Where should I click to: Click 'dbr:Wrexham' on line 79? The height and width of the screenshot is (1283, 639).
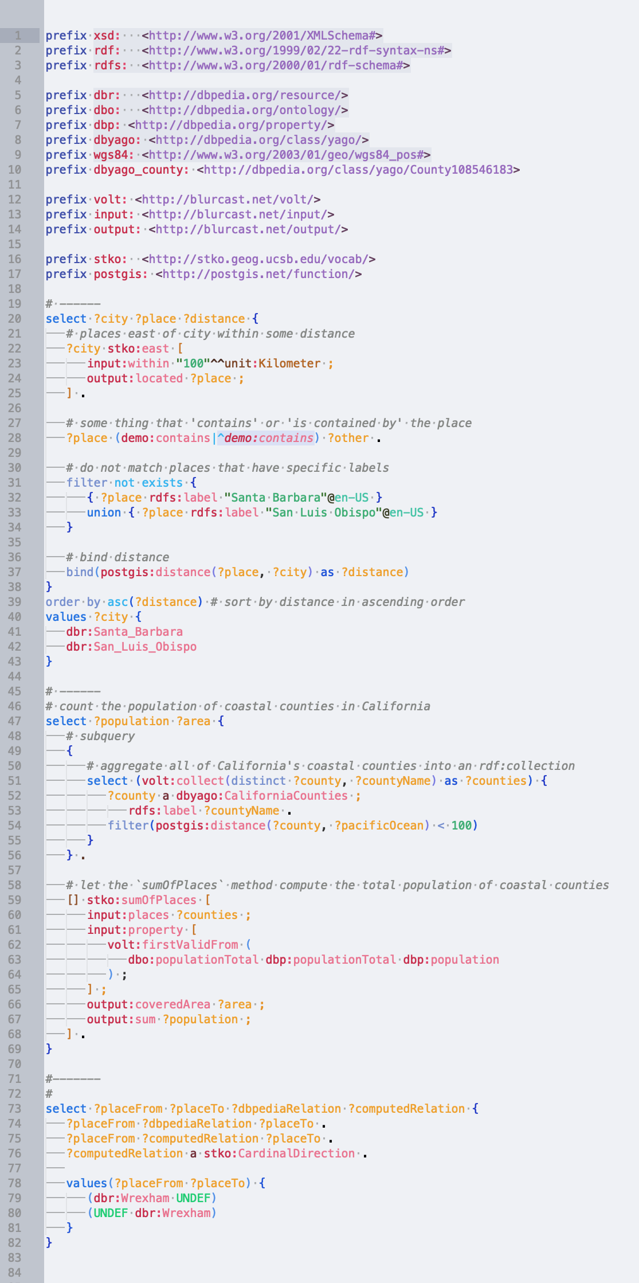[x=131, y=1198]
